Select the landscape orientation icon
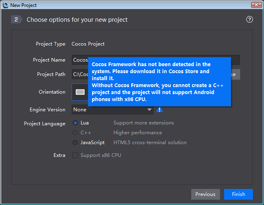This screenshot has width=264, height=205. pos(80,92)
